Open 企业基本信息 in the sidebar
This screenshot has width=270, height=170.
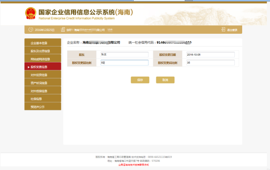42,42
